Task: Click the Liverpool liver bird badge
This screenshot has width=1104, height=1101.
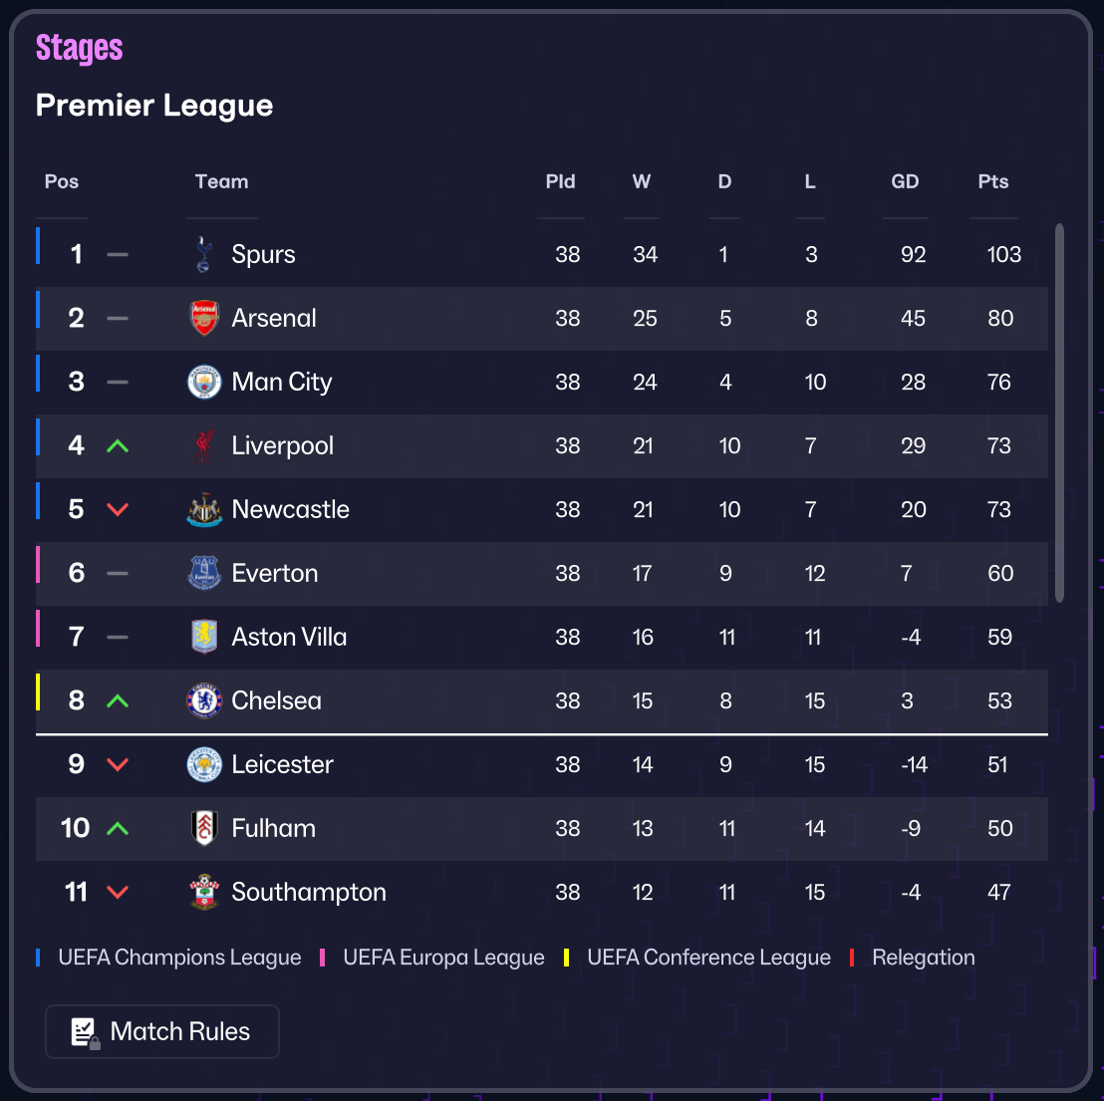Action: point(204,445)
